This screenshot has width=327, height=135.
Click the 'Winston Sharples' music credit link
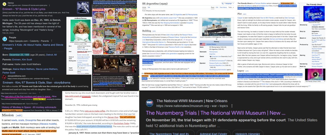(x=316, y=67)
